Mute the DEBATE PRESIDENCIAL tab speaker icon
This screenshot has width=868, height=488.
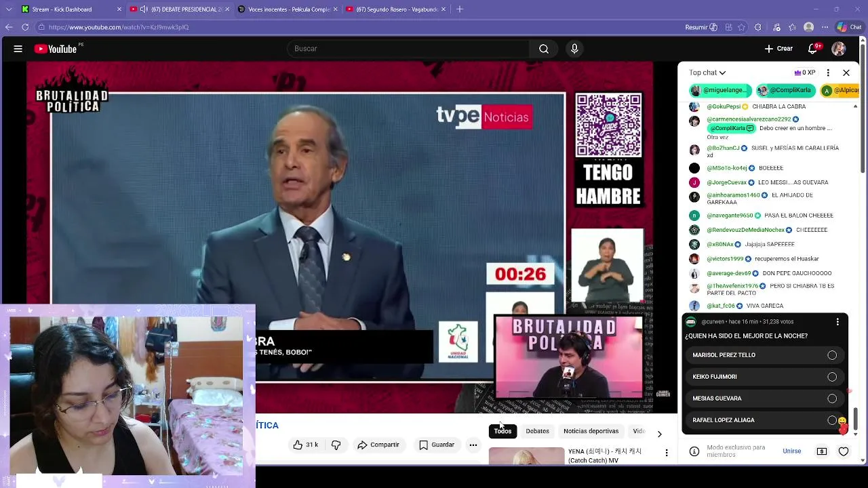[144, 9]
